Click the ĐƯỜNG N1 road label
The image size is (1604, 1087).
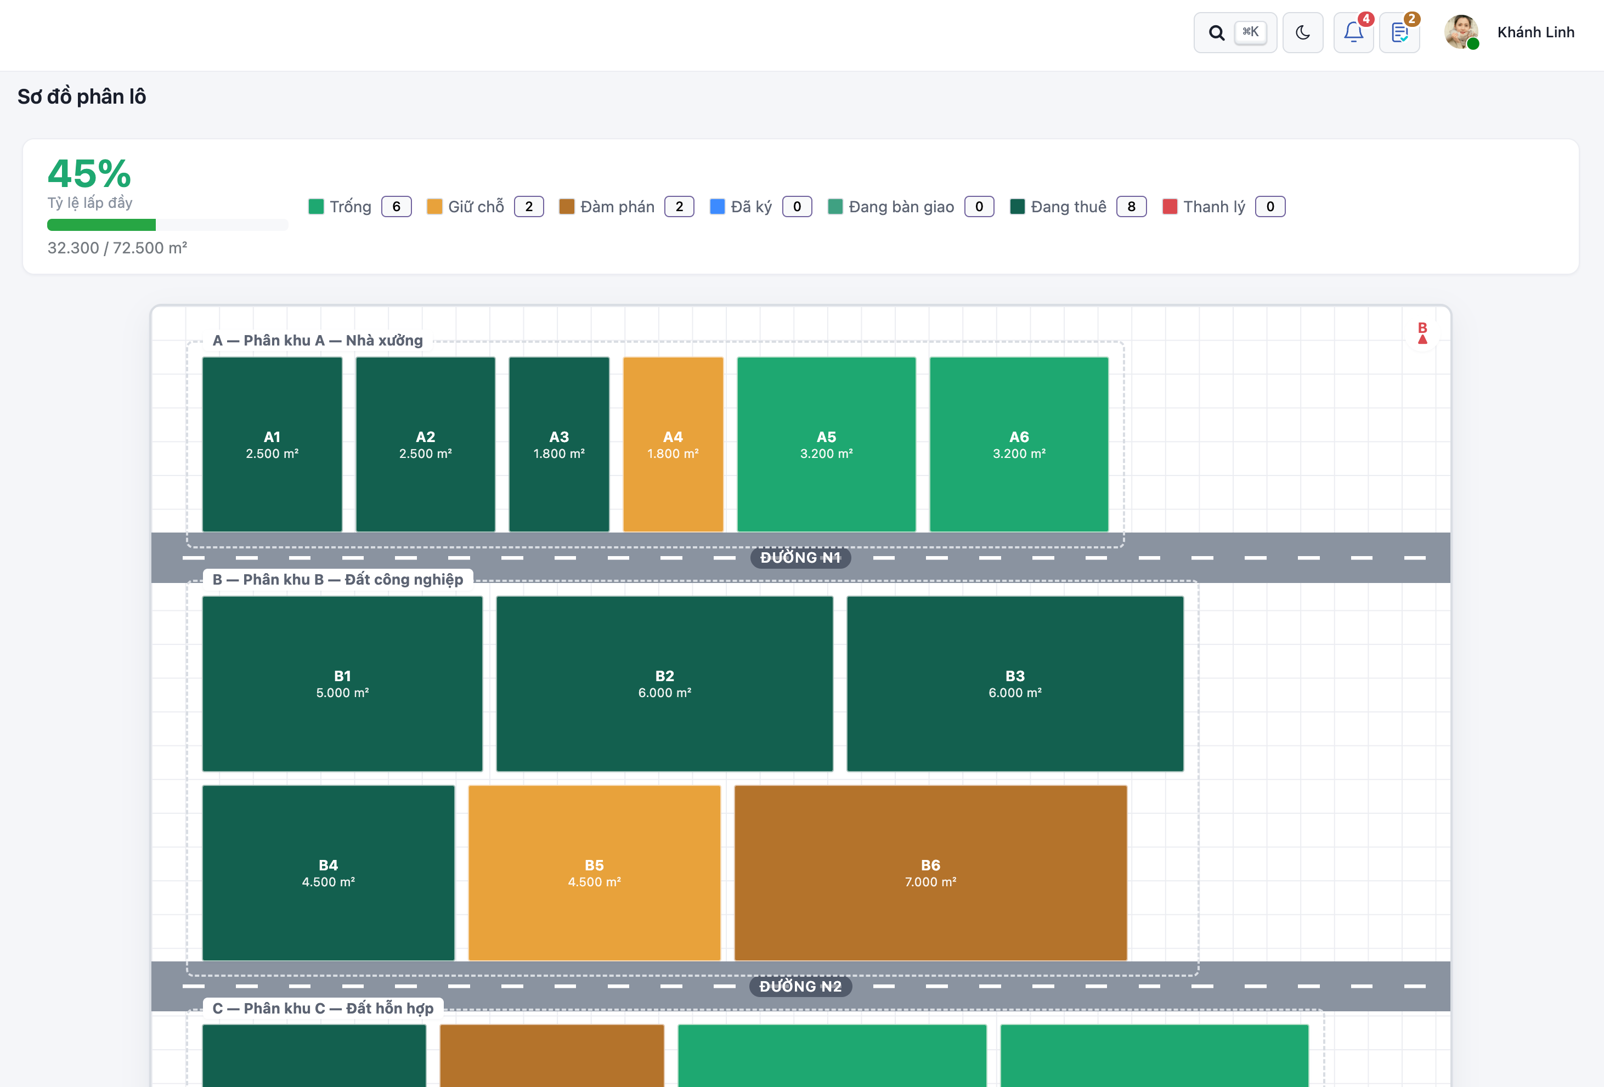(x=800, y=558)
